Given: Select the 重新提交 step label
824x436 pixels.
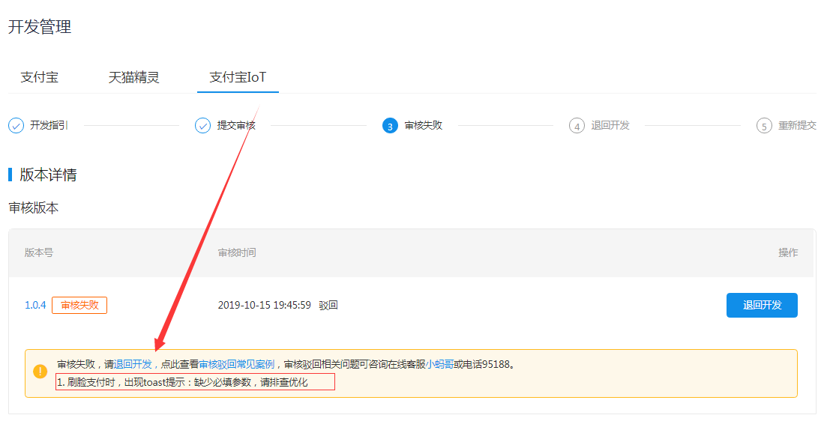Looking at the screenshot, I should 797,126.
